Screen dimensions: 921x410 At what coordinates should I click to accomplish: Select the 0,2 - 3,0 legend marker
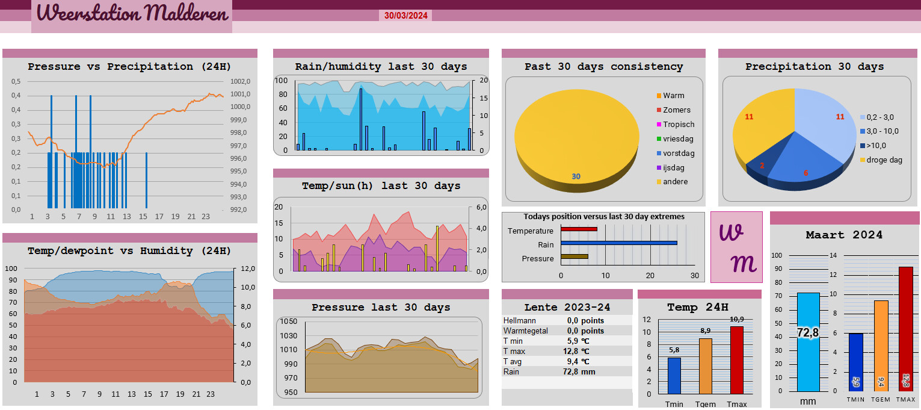pyautogui.click(x=863, y=117)
